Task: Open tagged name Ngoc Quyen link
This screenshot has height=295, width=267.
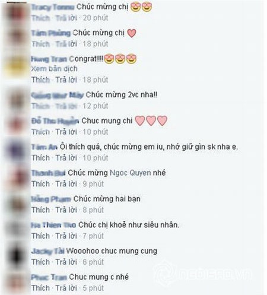Action: [x=131, y=173]
